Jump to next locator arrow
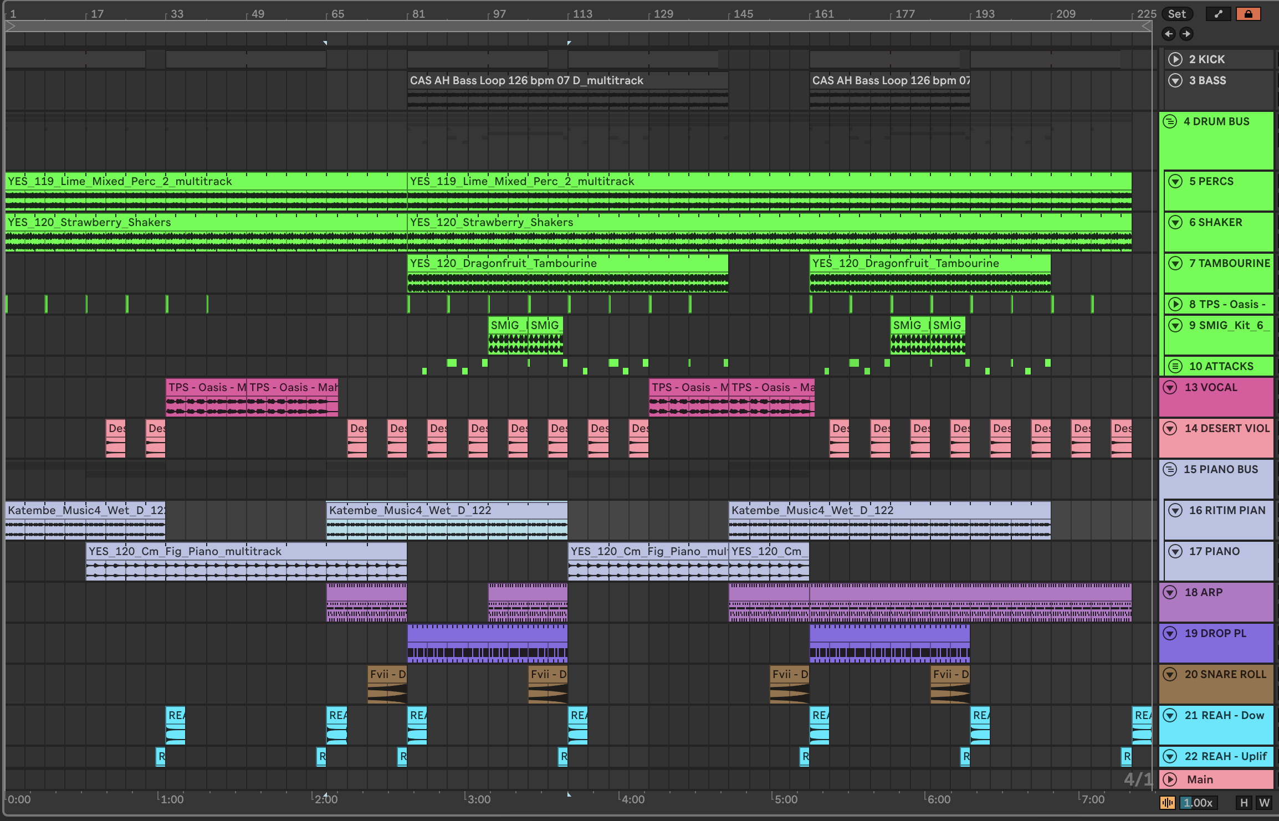Screen dimensions: 1279x821 [1186, 34]
